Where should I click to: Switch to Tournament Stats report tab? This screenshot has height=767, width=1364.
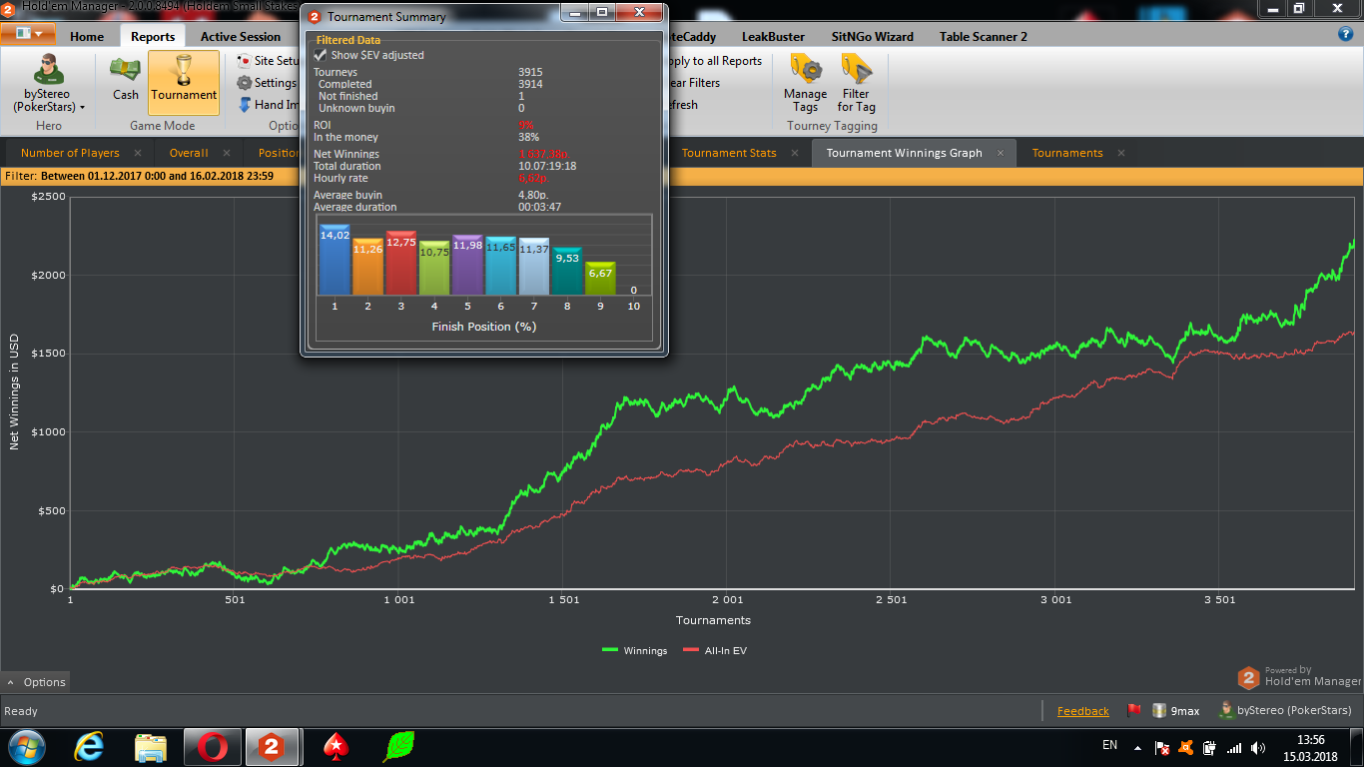[x=729, y=153]
